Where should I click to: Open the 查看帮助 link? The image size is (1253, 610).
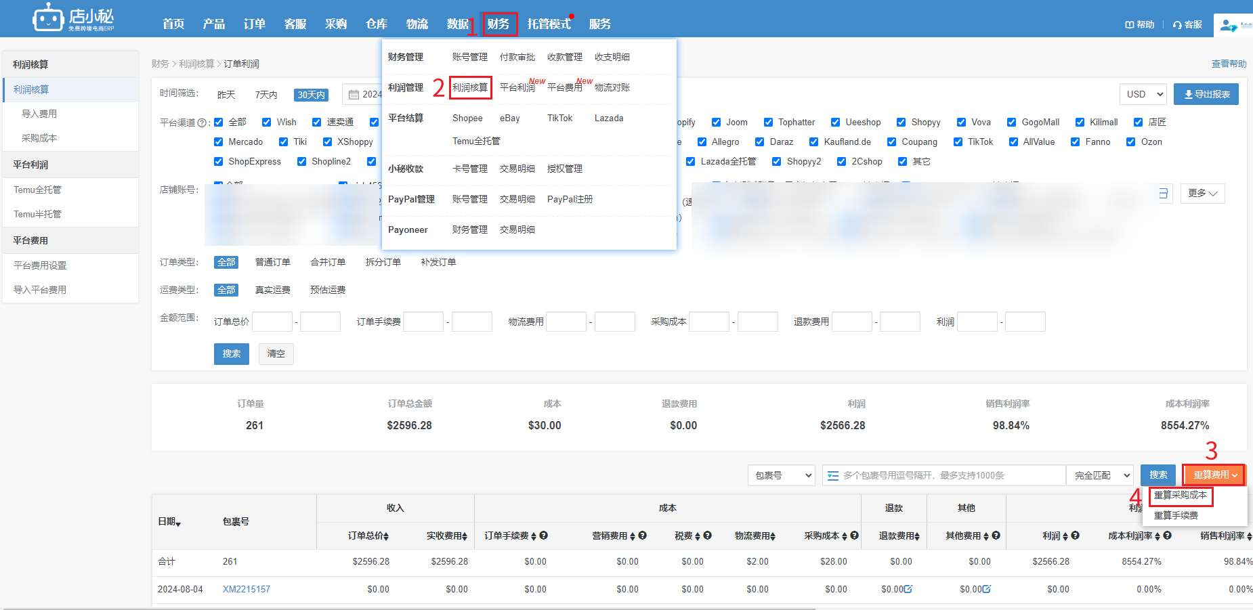point(1229,64)
